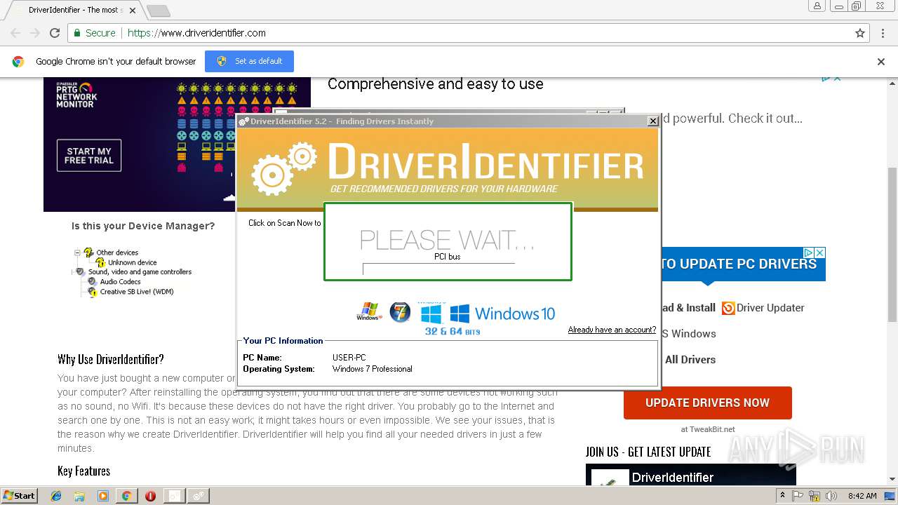Open Windows Media Player from taskbar
The image size is (898, 505).
tap(103, 496)
